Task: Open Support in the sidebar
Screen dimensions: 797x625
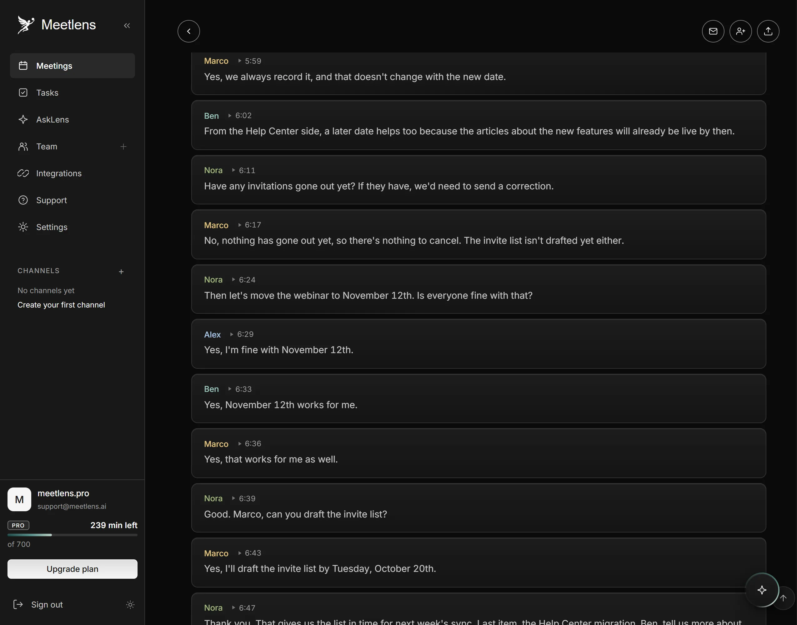Action: pos(73,200)
